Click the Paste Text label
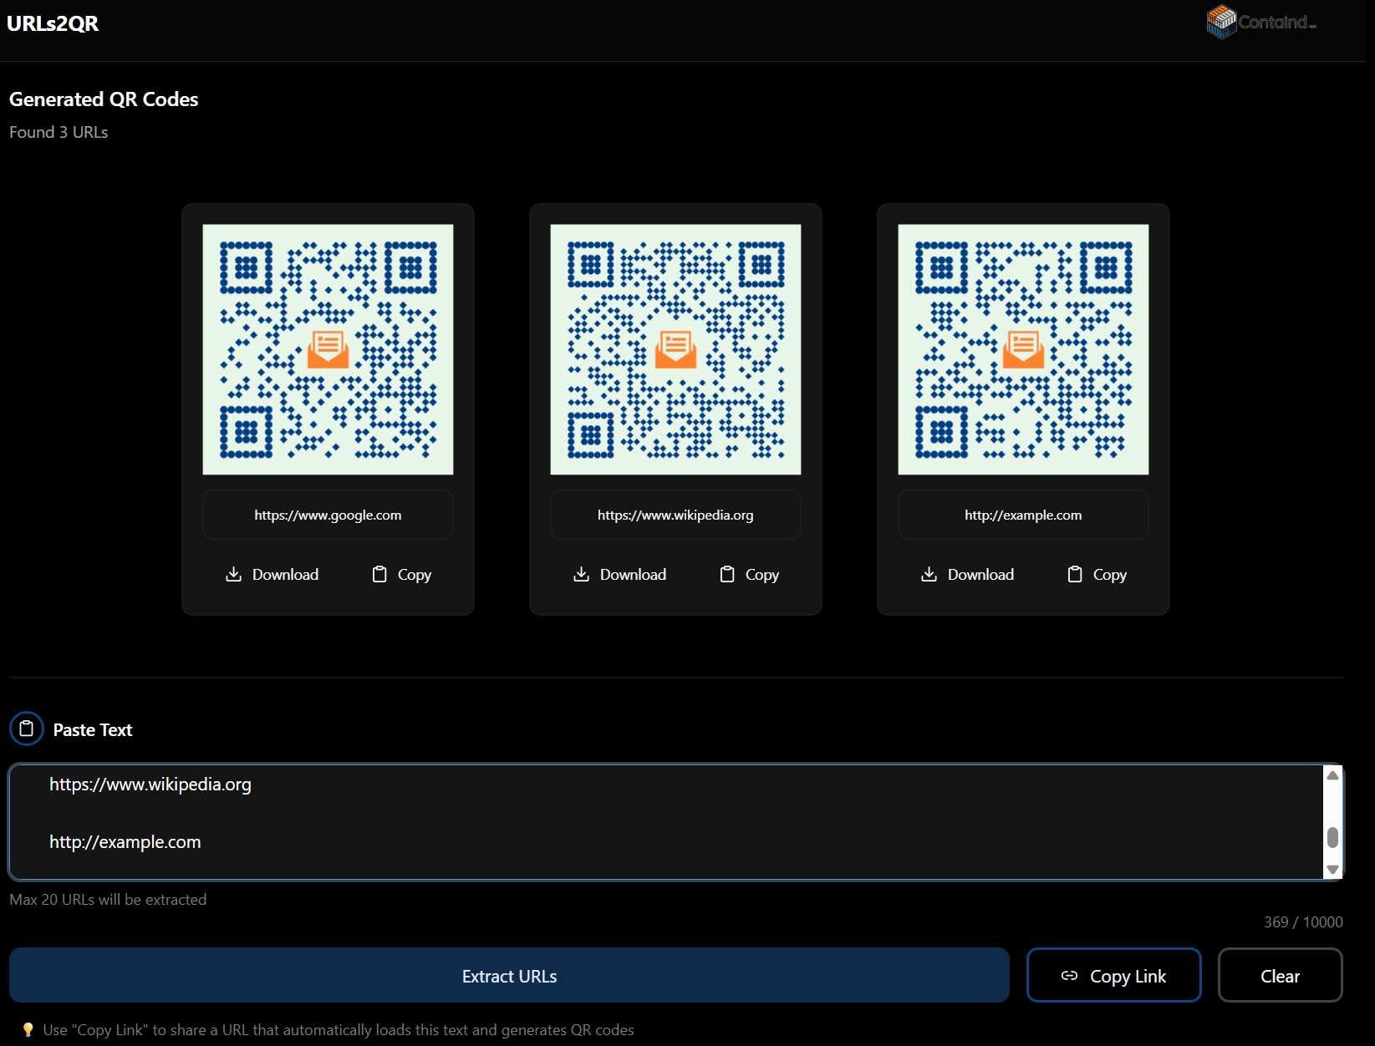This screenshot has width=1375, height=1046. click(x=93, y=729)
